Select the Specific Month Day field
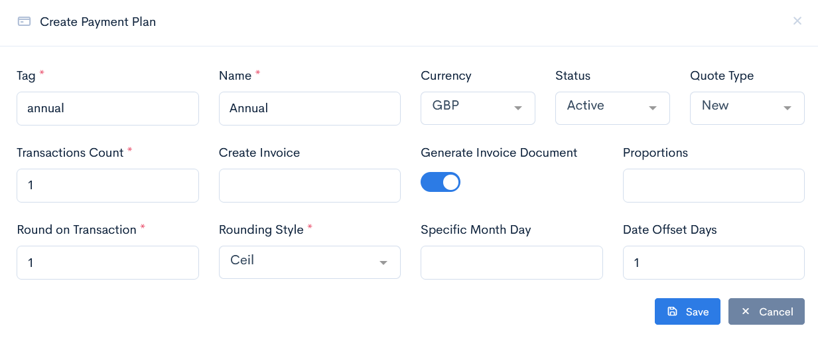This screenshot has width=818, height=340. coord(511,262)
